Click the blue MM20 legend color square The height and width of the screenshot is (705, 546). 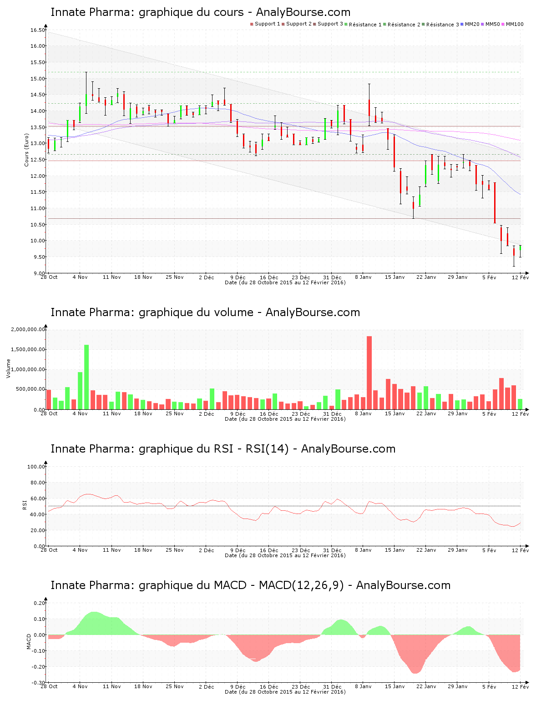[x=462, y=24]
